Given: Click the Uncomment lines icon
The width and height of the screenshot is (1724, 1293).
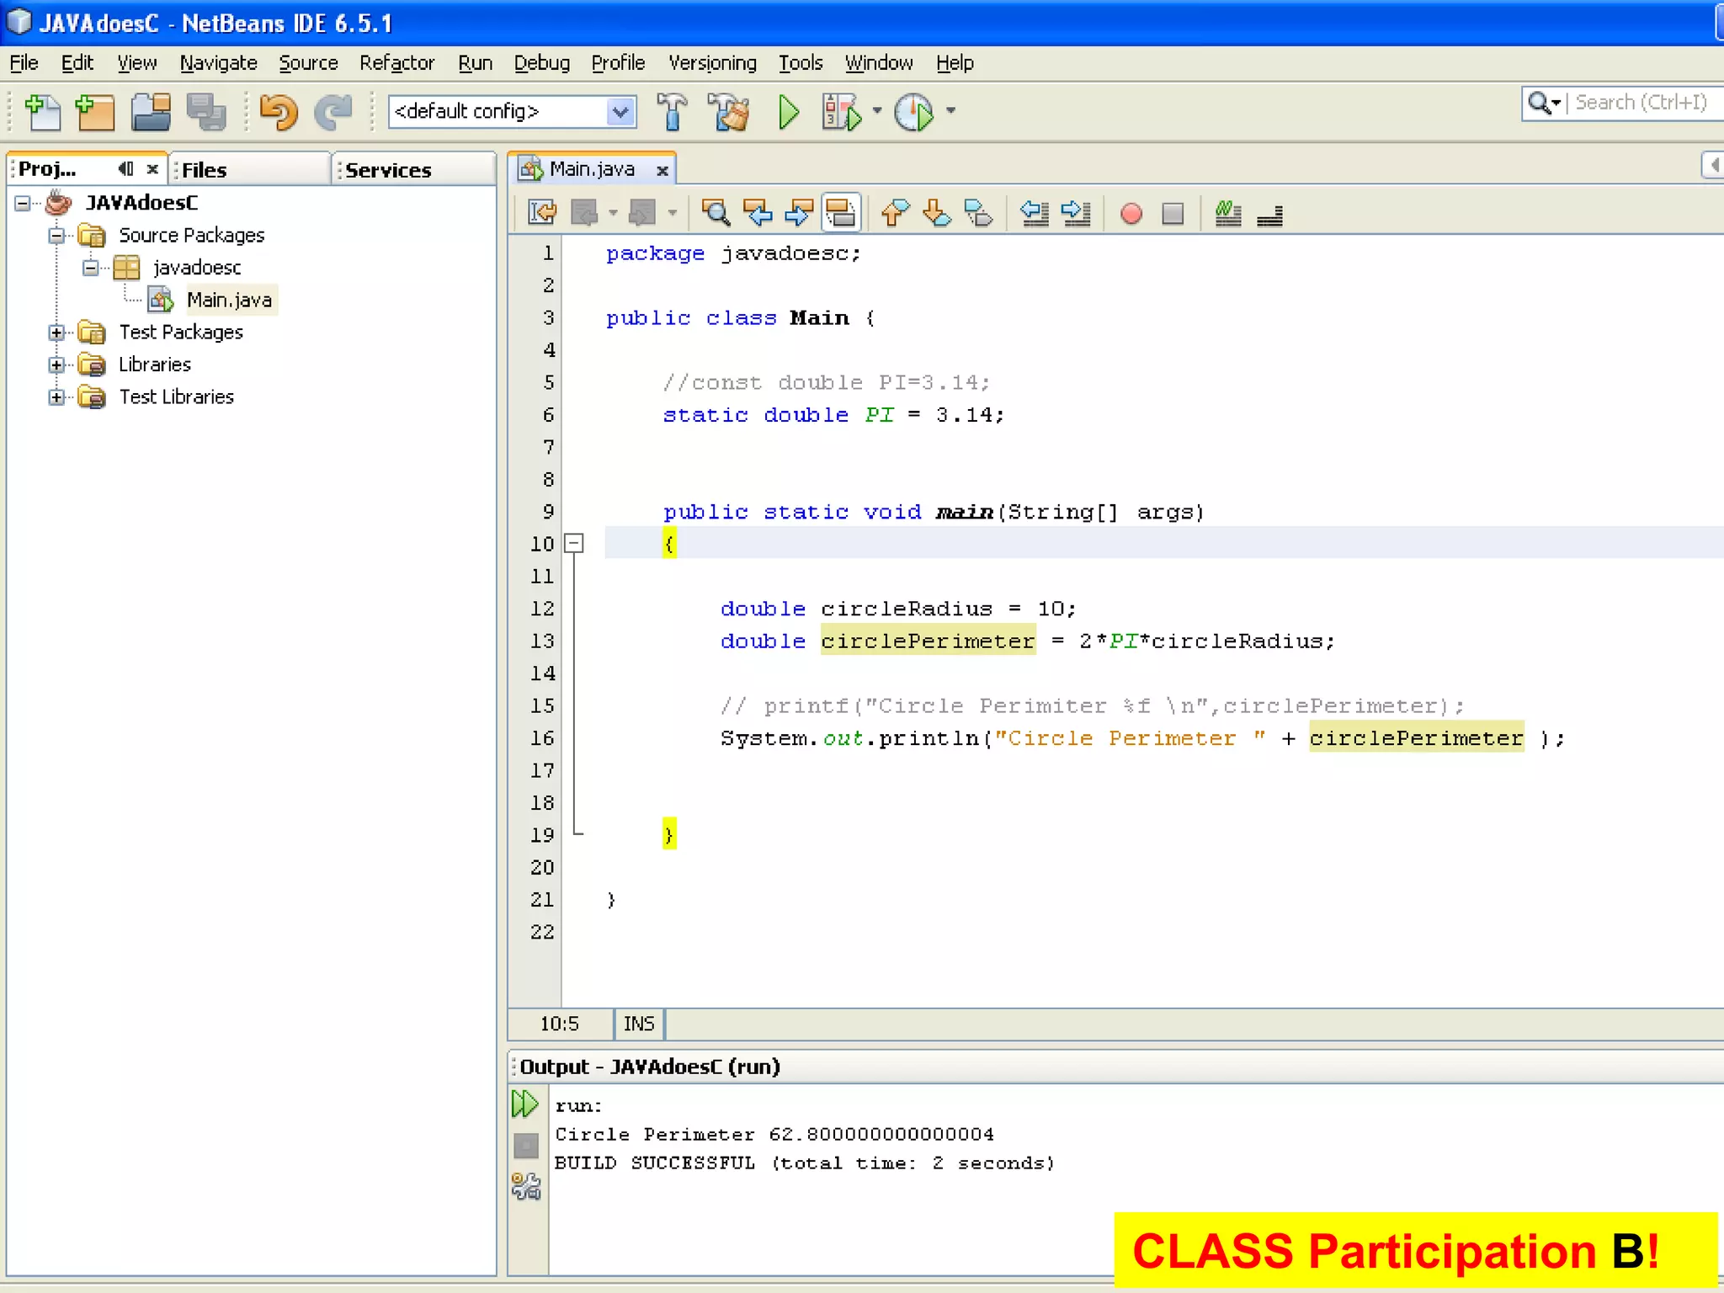Looking at the screenshot, I should (x=1269, y=216).
